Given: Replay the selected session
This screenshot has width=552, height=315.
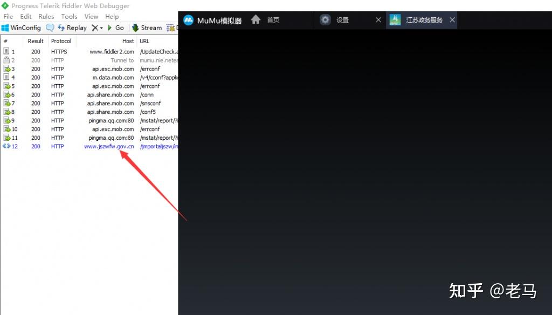Looking at the screenshot, I should (72, 28).
